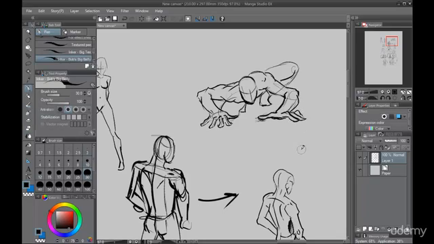Zoom out in the Navigator panel
Screen dimensions: 434x244
(382, 92)
